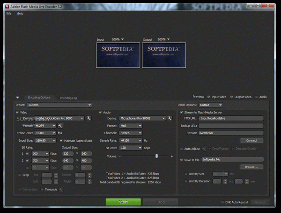
Task: Toggle Input Video preview checkbox
Action: point(208,97)
